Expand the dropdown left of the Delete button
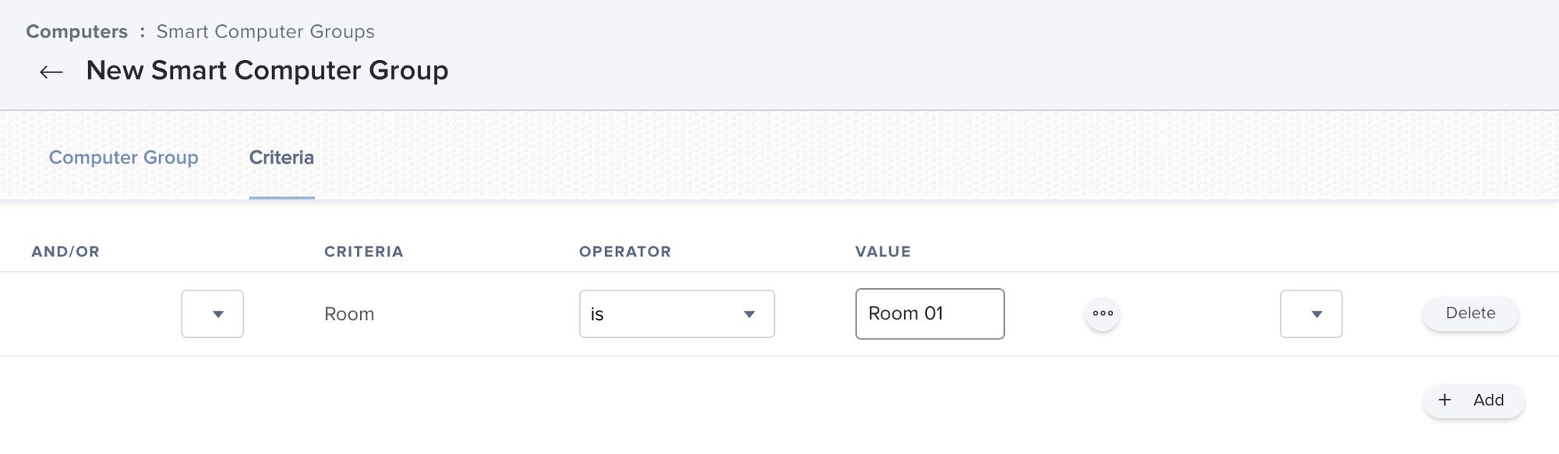This screenshot has height=454, width=1559. [1311, 314]
